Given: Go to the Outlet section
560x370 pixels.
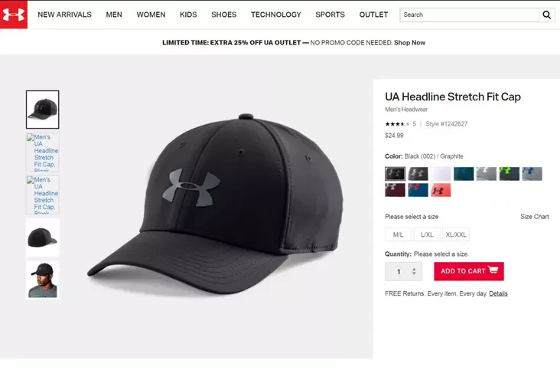Looking at the screenshot, I should [x=373, y=15].
